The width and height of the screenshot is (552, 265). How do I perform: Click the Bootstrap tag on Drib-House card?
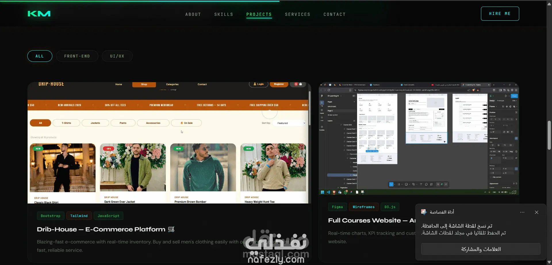click(51, 216)
